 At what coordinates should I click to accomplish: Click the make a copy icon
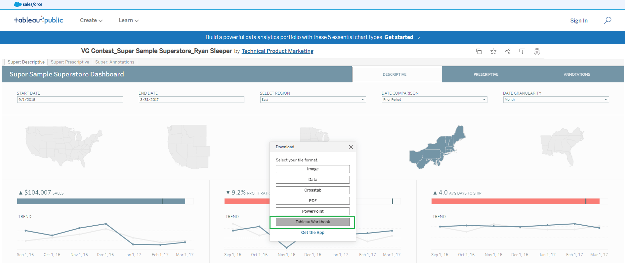[479, 51]
